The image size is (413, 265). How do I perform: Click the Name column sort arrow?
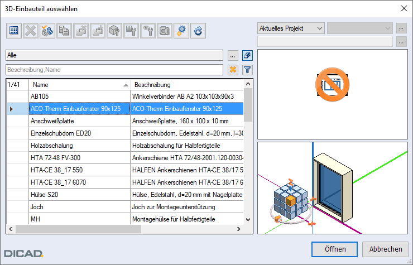tap(126, 85)
